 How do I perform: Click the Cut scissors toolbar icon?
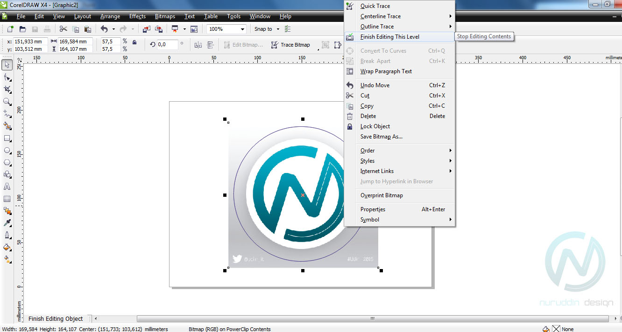(x=64, y=29)
